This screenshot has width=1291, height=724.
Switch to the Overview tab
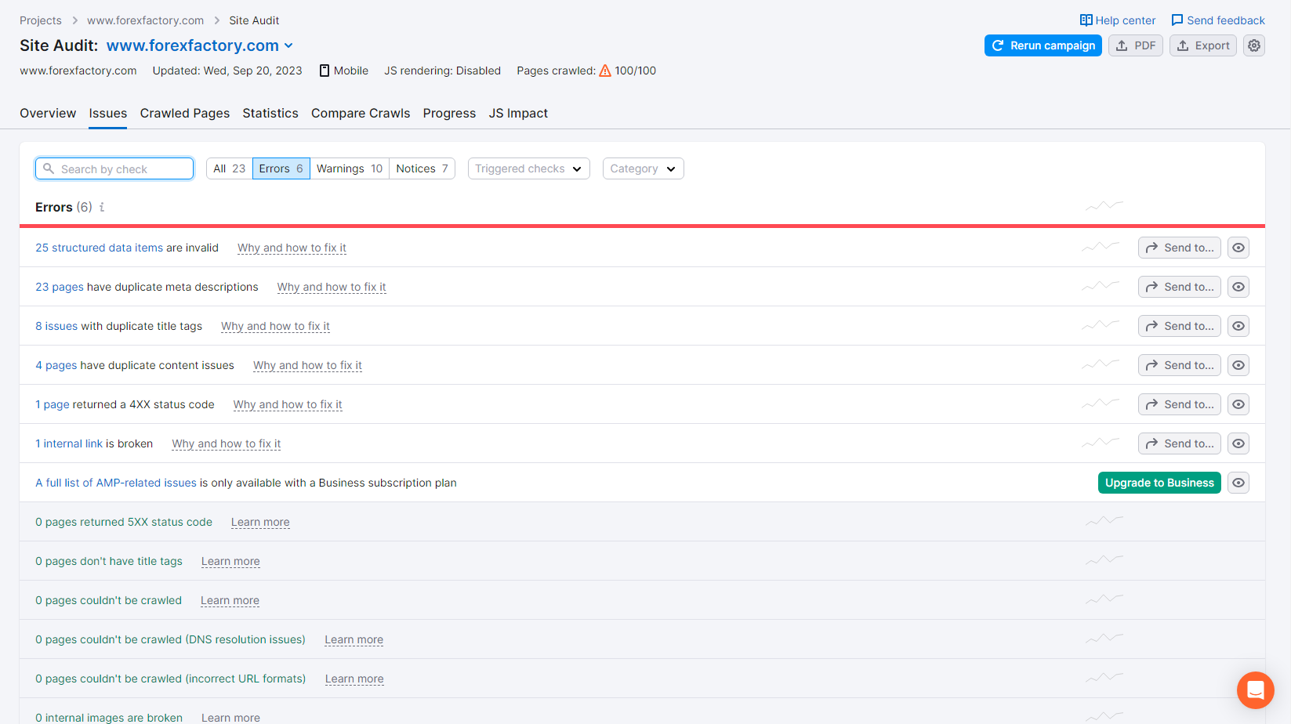(48, 113)
